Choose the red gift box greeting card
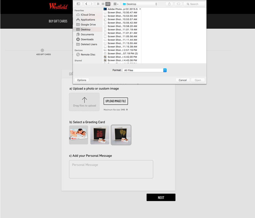 (100, 135)
